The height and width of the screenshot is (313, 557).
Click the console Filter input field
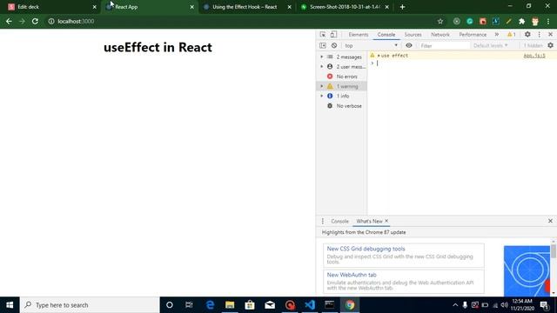tap(444, 45)
